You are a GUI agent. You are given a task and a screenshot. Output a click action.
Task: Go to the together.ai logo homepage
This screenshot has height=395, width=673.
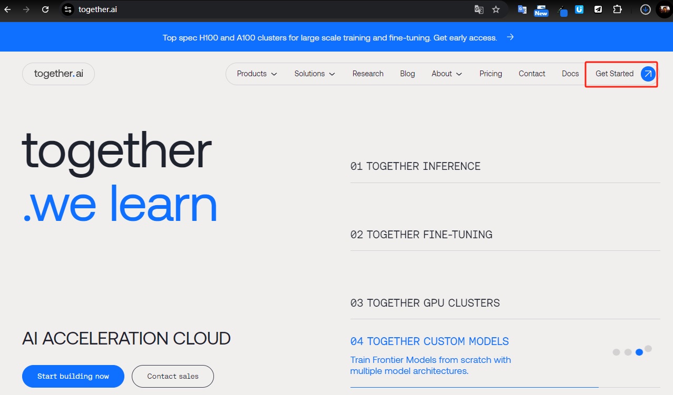coord(58,74)
